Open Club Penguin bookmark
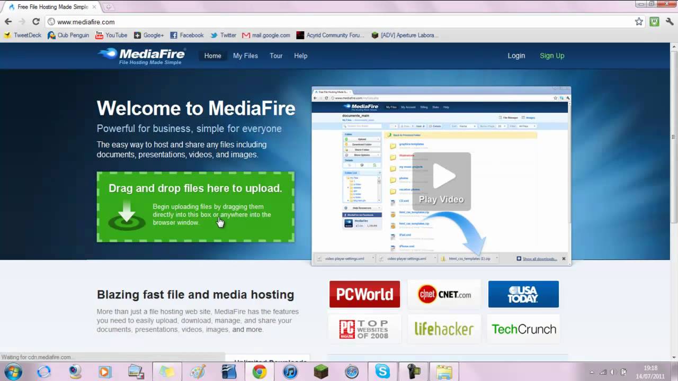This screenshot has height=381, width=678. coord(68,35)
